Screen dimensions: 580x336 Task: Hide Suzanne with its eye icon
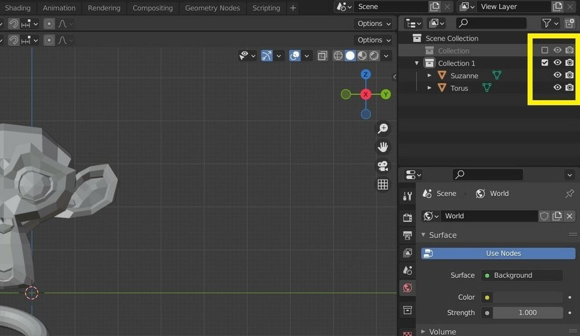[557, 75]
